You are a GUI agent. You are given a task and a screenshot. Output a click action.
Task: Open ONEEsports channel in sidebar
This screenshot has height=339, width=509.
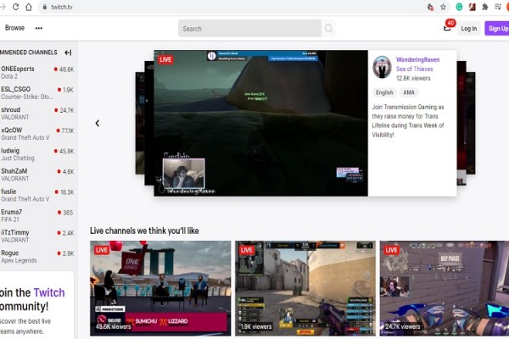(37, 72)
